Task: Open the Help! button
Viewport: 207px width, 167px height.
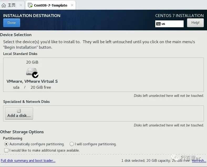Action: coord(195,23)
